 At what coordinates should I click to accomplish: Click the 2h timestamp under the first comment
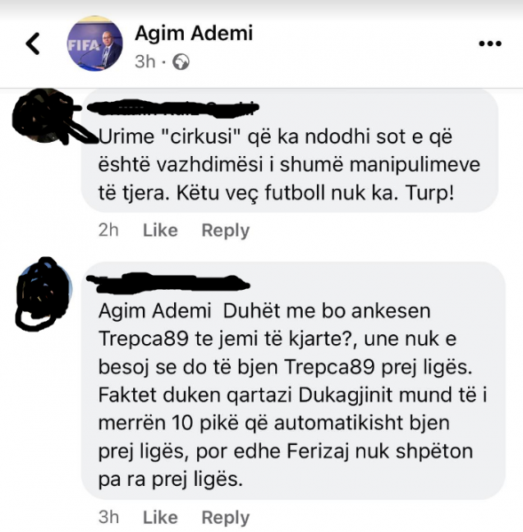click(108, 231)
